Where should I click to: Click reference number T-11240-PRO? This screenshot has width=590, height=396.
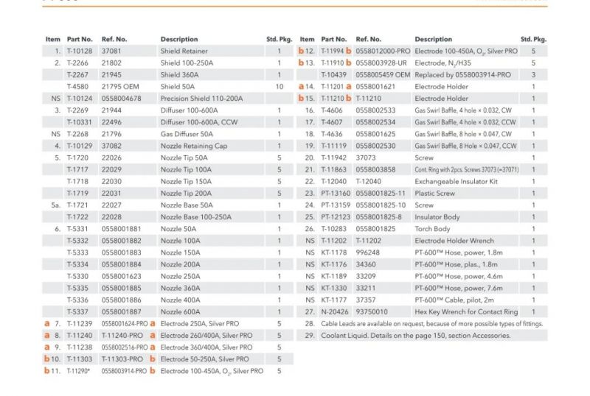click(122, 336)
